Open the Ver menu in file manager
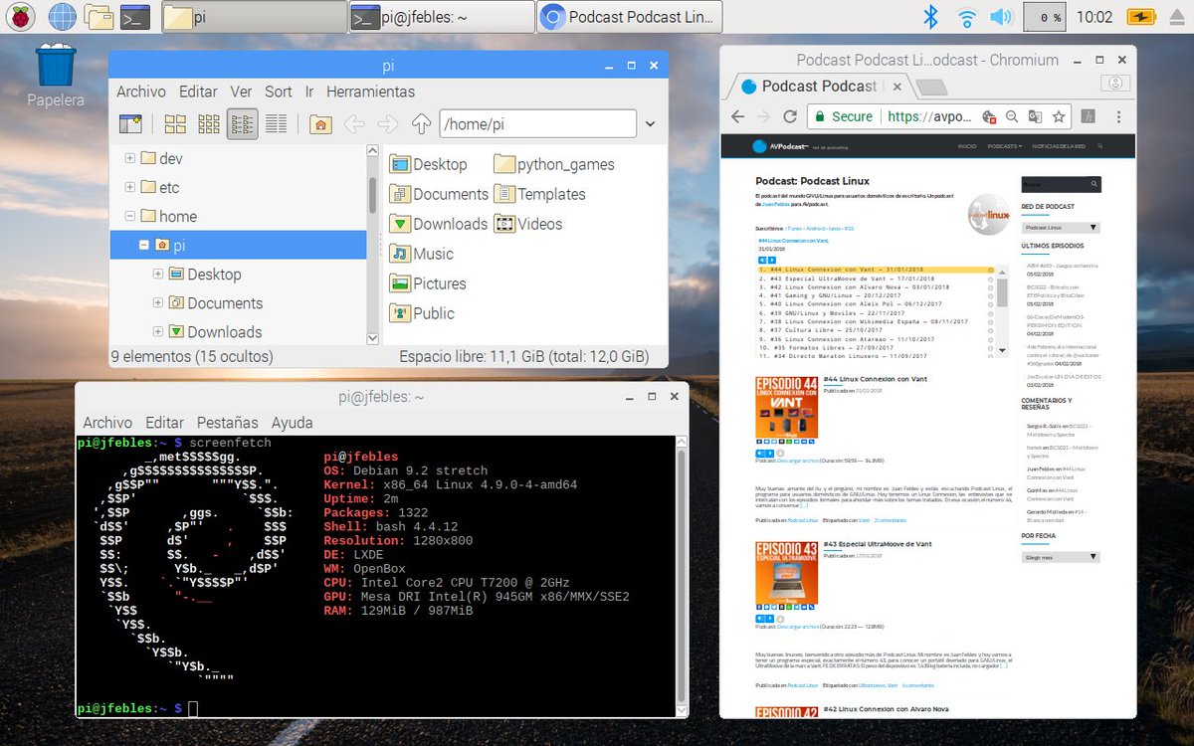 (x=241, y=92)
